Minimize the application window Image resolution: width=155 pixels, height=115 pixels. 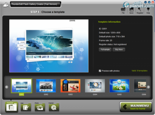(x=145, y=2)
